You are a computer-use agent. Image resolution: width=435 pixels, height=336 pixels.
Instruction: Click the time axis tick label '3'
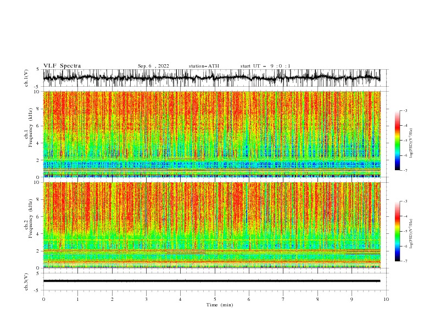tap(146, 299)
